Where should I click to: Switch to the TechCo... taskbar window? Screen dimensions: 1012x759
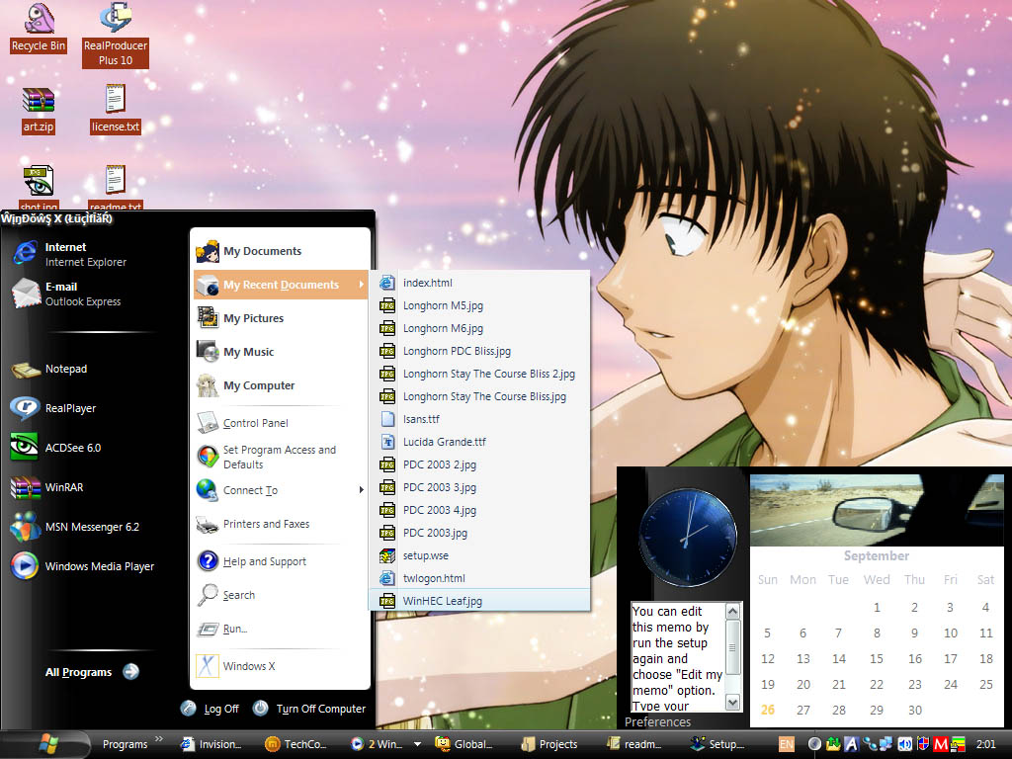pos(296,744)
